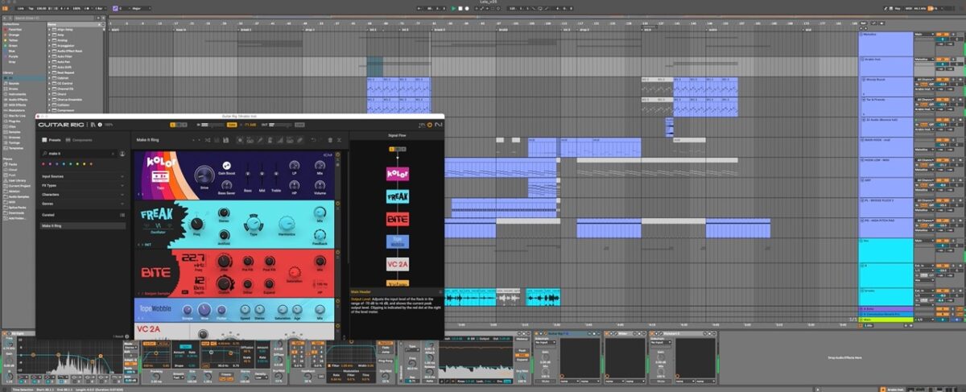Click Ableton transport record button
The height and width of the screenshot is (392, 966).
coord(467,8)
